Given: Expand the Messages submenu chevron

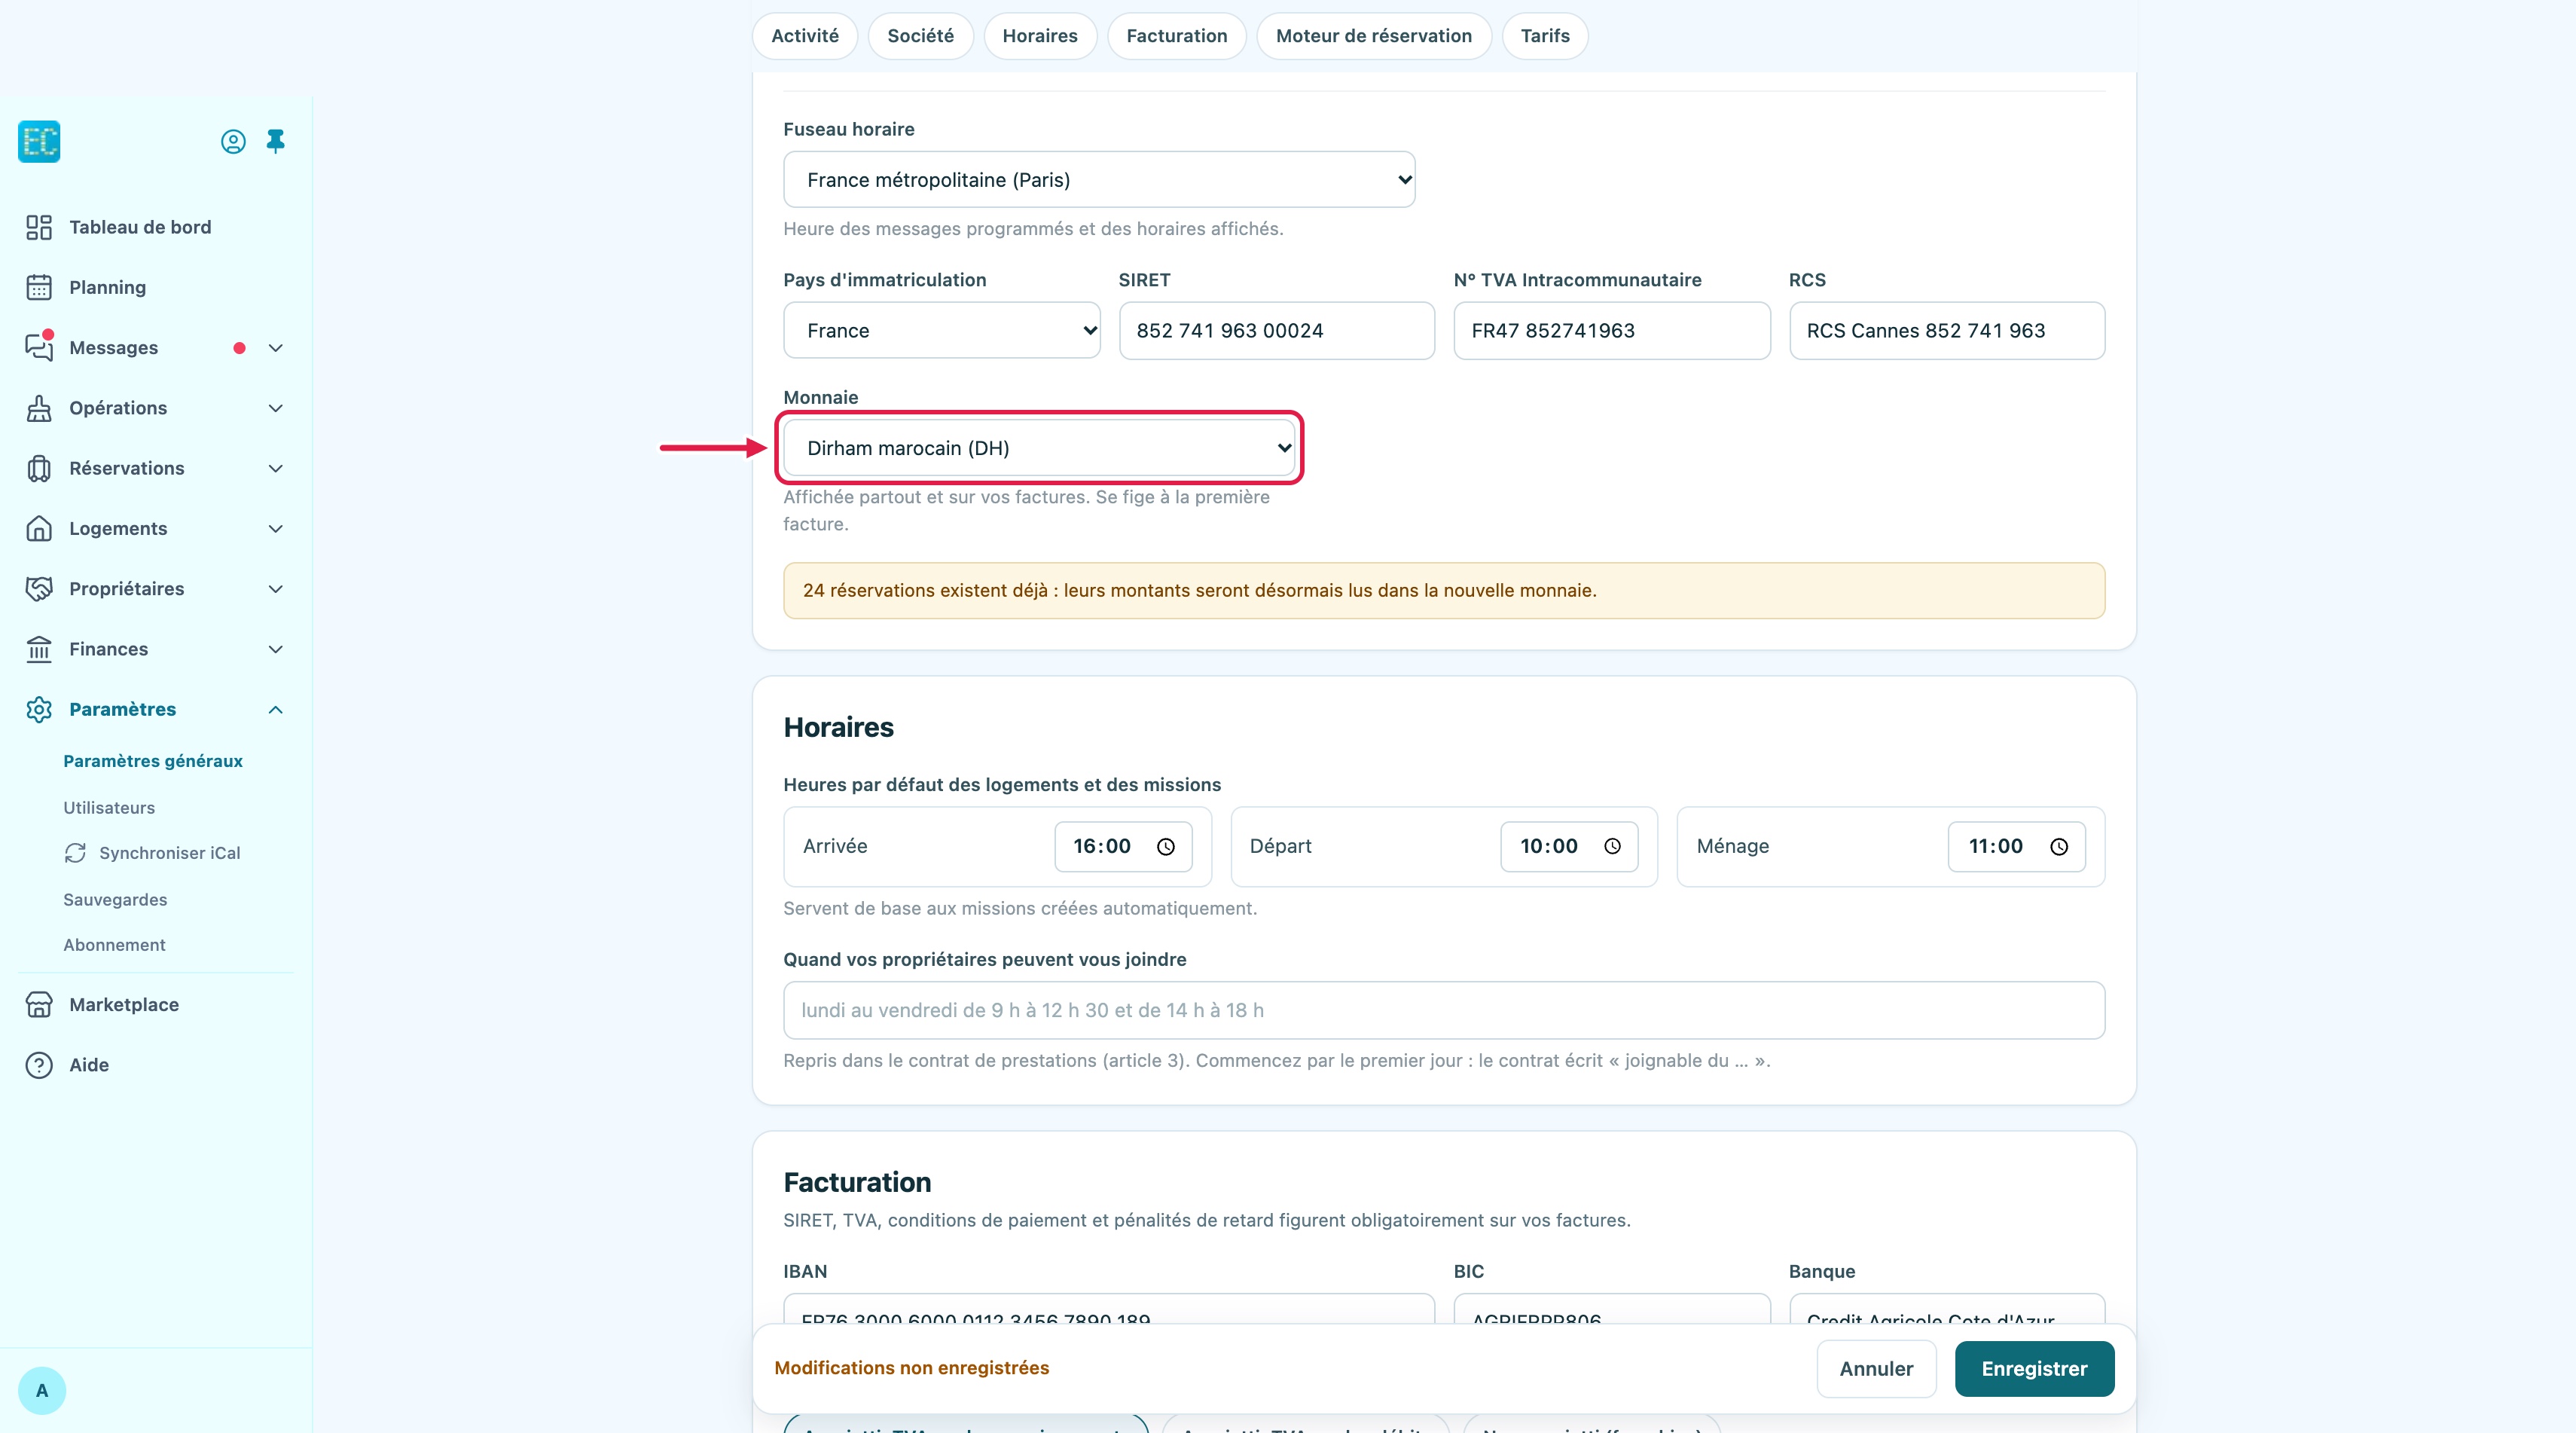Looking at the screenshot, I should tap(276, 348).
